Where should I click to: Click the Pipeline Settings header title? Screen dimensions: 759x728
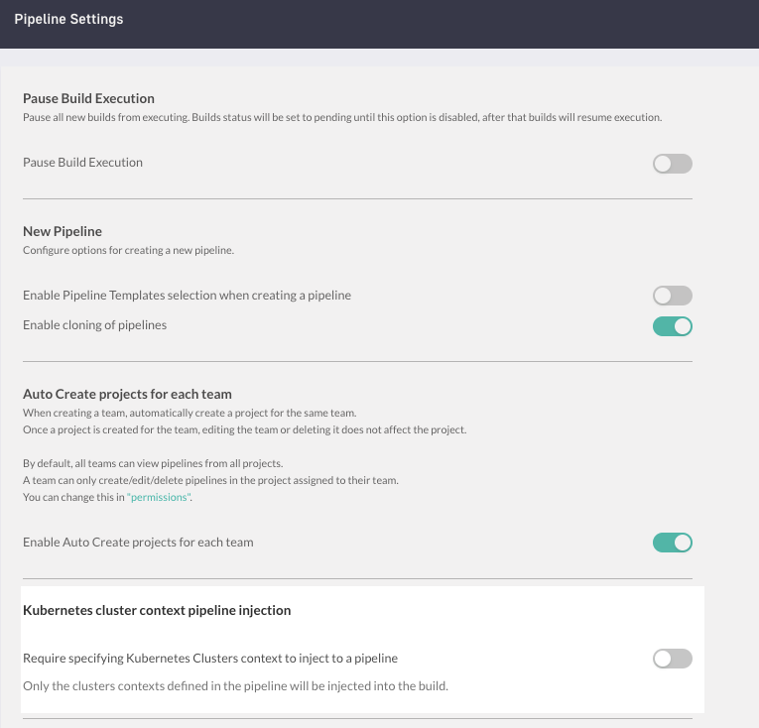(68, 20)
